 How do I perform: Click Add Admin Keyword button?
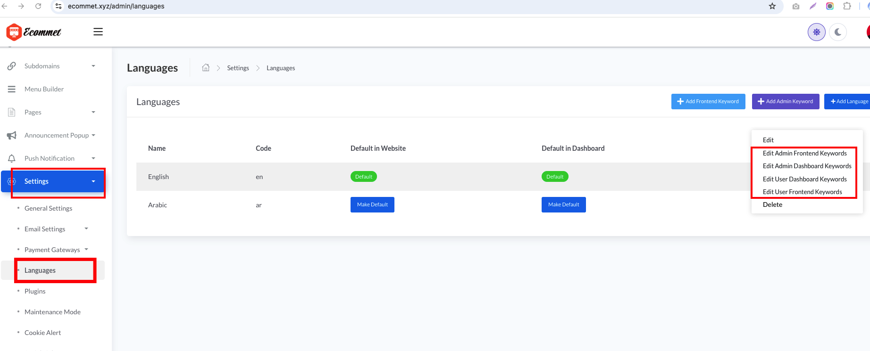point(785,101)
